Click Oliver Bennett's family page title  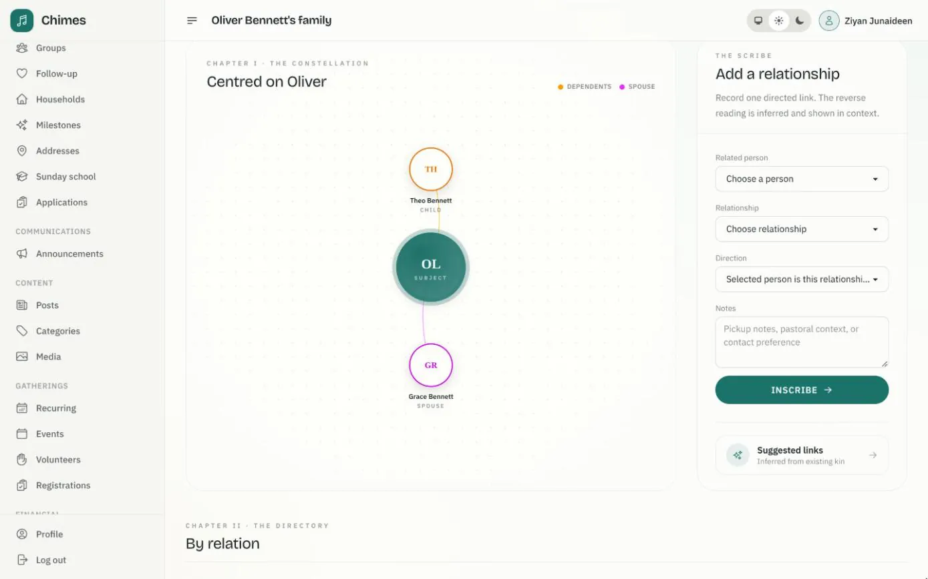[x=271, y=20]
